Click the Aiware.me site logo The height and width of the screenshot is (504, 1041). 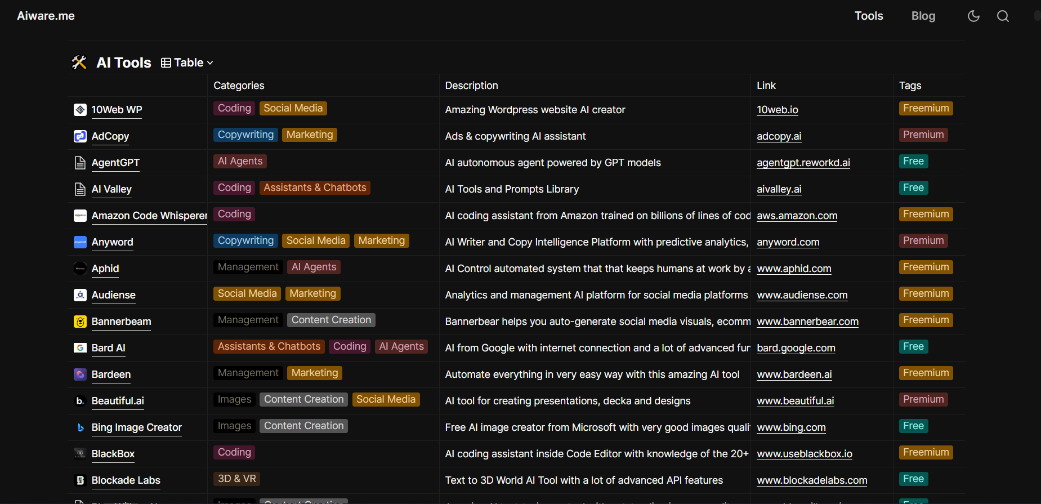(x=46, y=16)
